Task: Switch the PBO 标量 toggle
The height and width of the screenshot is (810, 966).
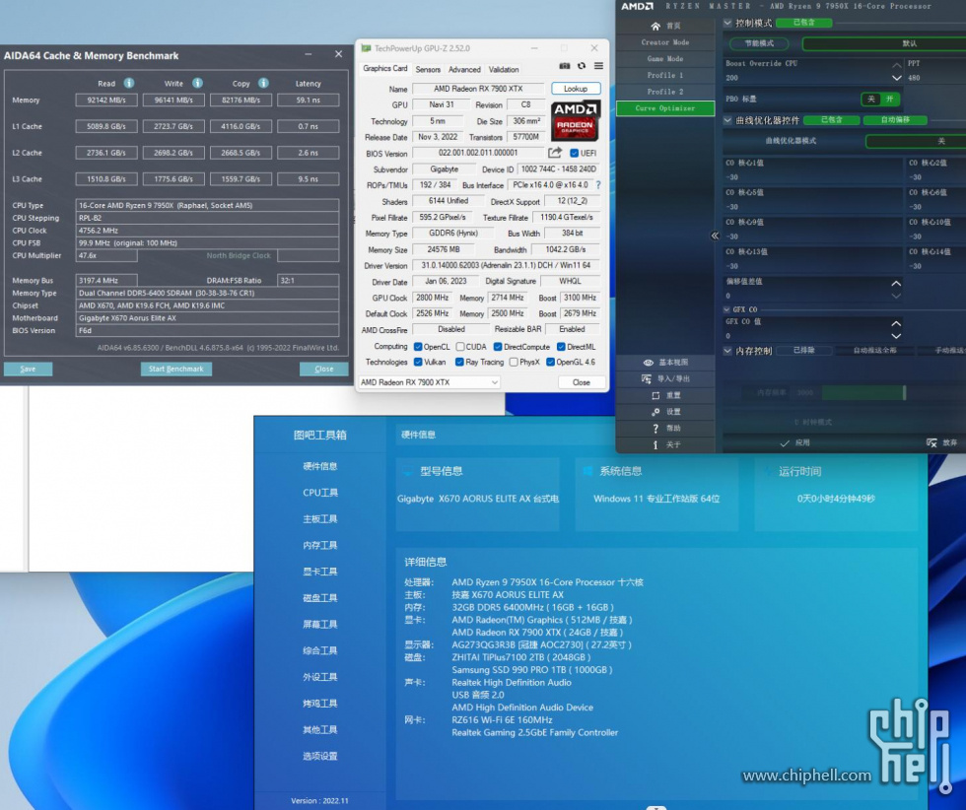Action: pyautogui.click(x=880, y=99)
